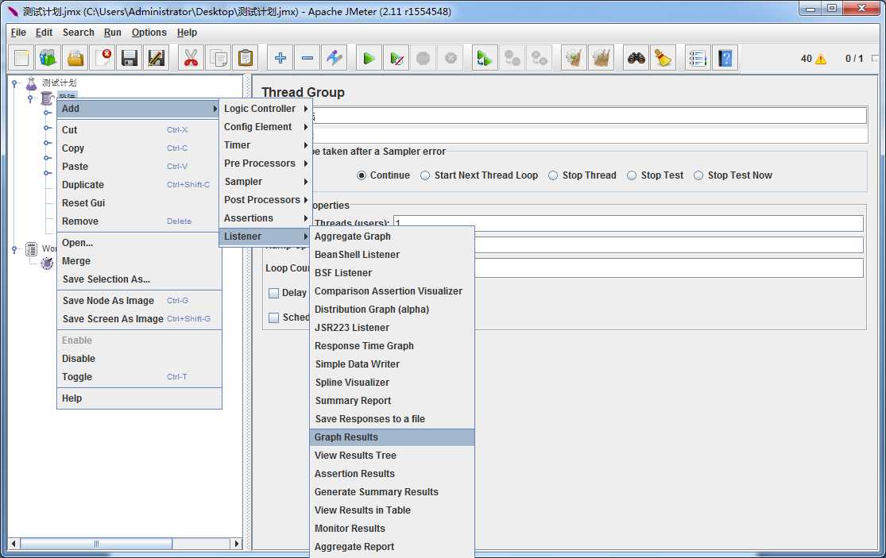Tick the Delay thread creation checkbox
Viewport: 886px width, 558px height.
(274, 293)
